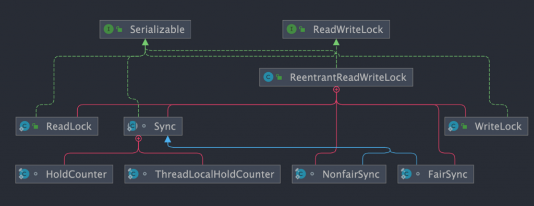
Task: Select the ReentrantReadWriteLock node label
Action: point(348,77)
